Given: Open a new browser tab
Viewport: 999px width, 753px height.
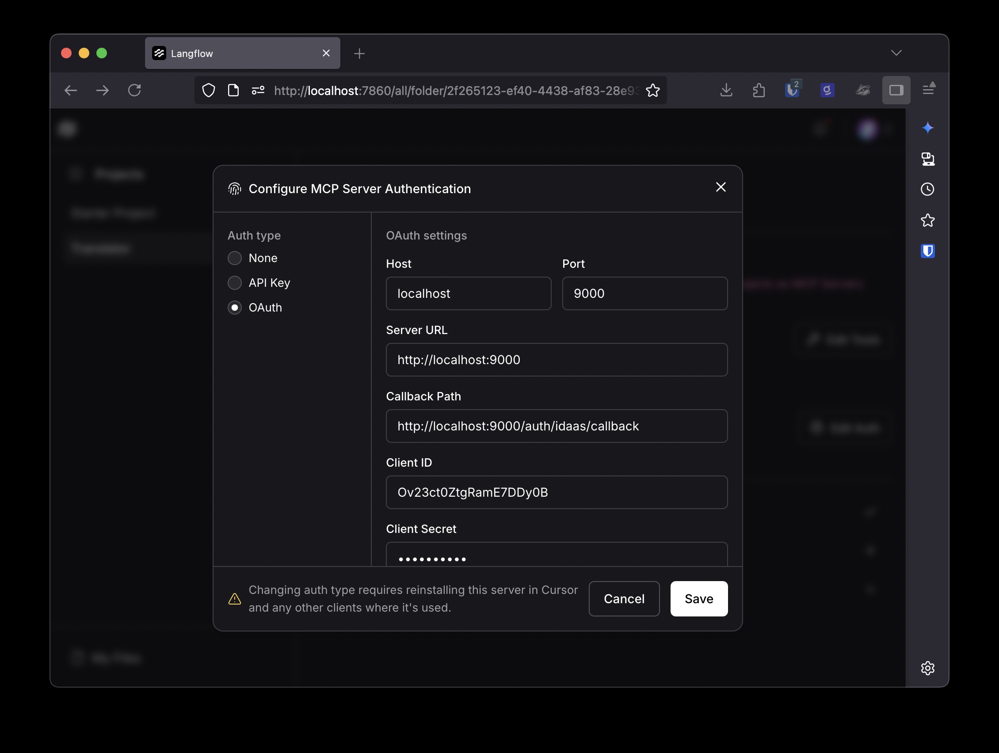Looking at the screenshot, I should (x=359, y=53).
